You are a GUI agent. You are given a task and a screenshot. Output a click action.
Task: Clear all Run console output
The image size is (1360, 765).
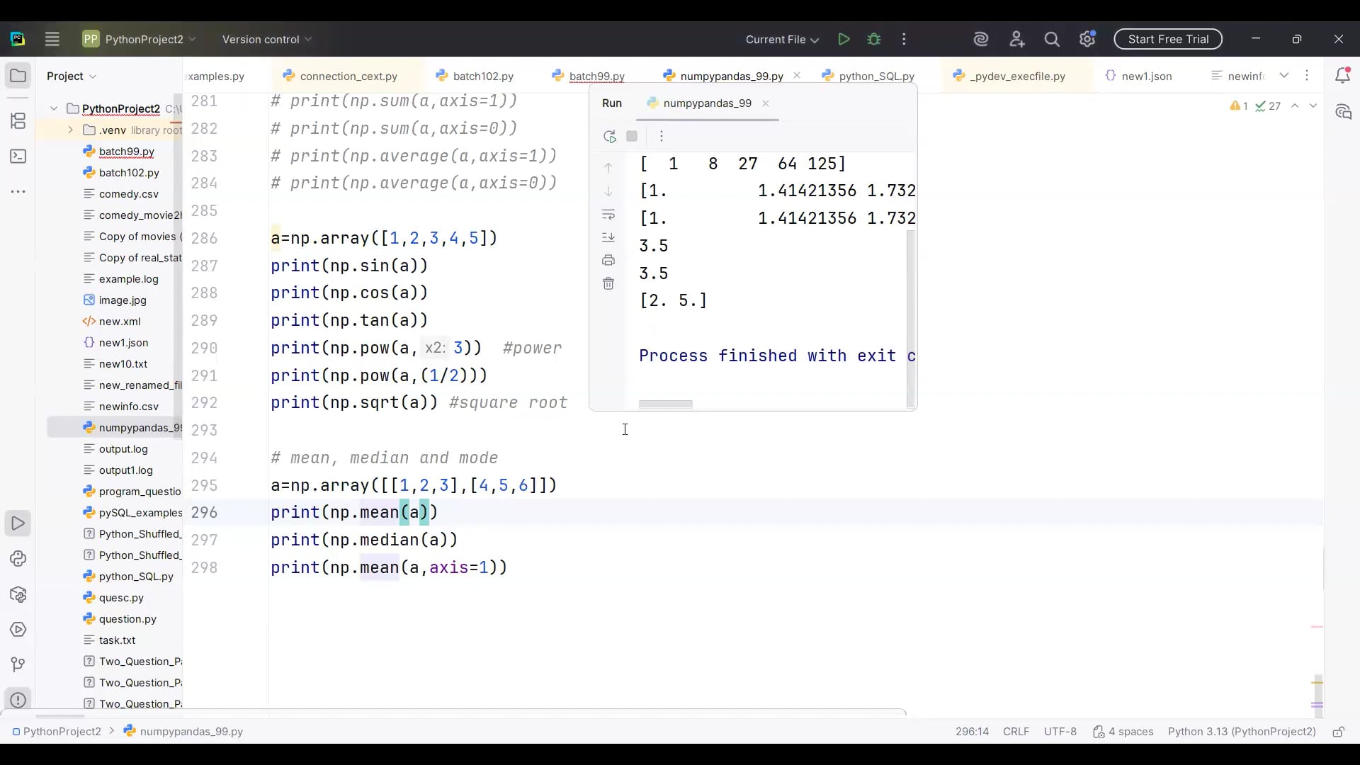click(608, 283)
